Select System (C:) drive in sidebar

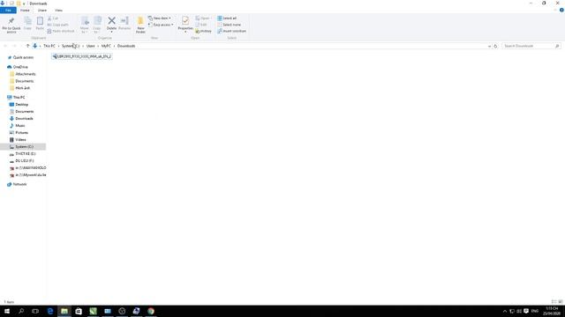[x=23, y=147]
